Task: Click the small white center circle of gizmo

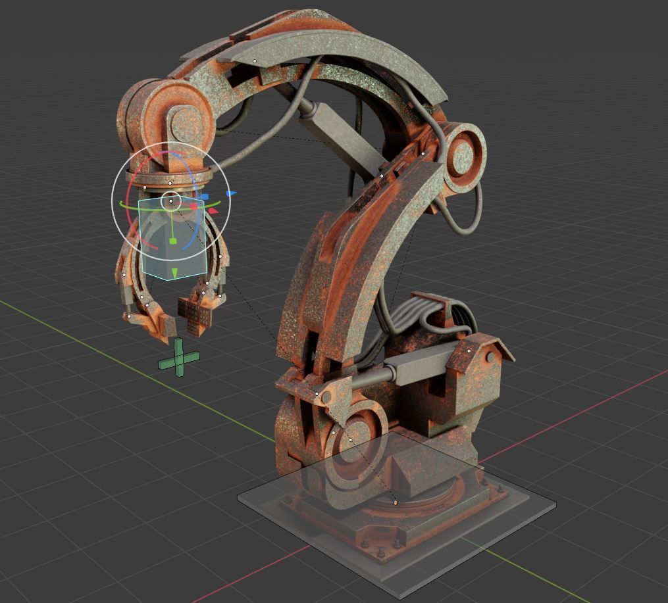Action: pyautogui.click(x=171, y=201)
